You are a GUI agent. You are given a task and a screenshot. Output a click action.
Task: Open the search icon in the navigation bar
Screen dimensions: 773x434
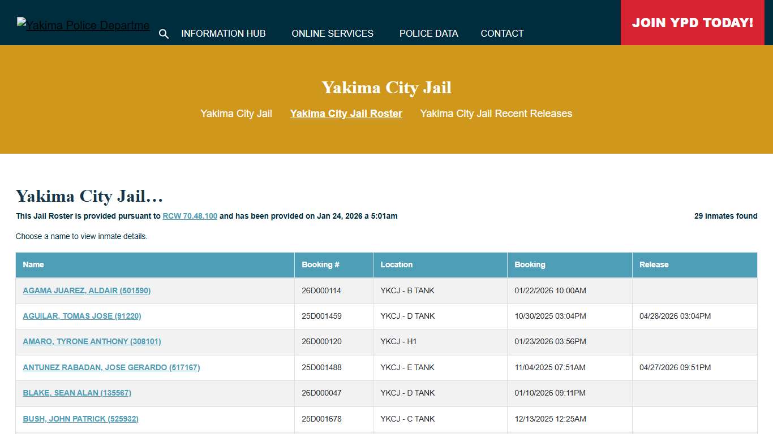click(164, 34)
